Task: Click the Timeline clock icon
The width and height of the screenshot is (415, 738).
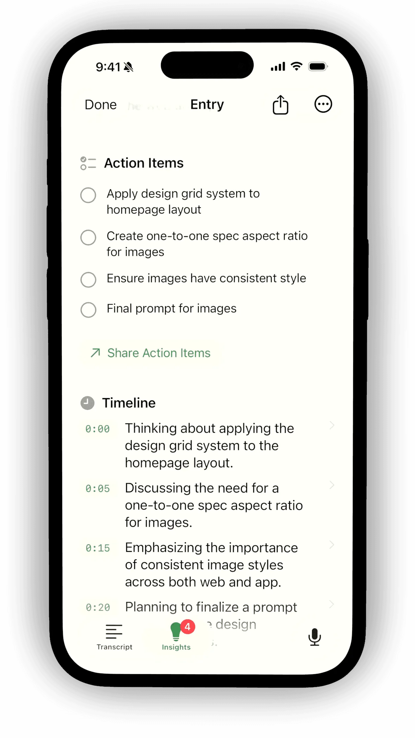Action: 87,403
